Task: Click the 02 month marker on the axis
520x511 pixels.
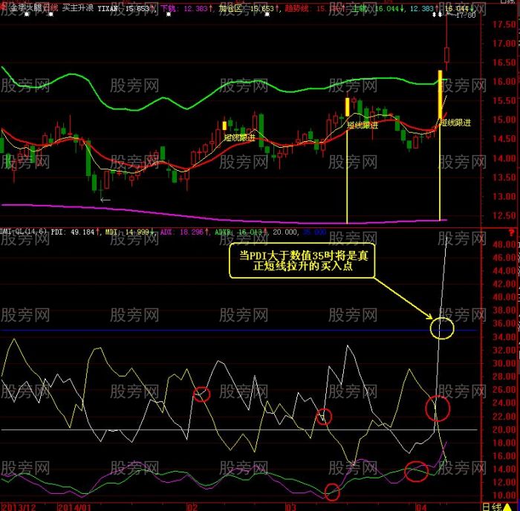Action: click(x=192, y=507)
